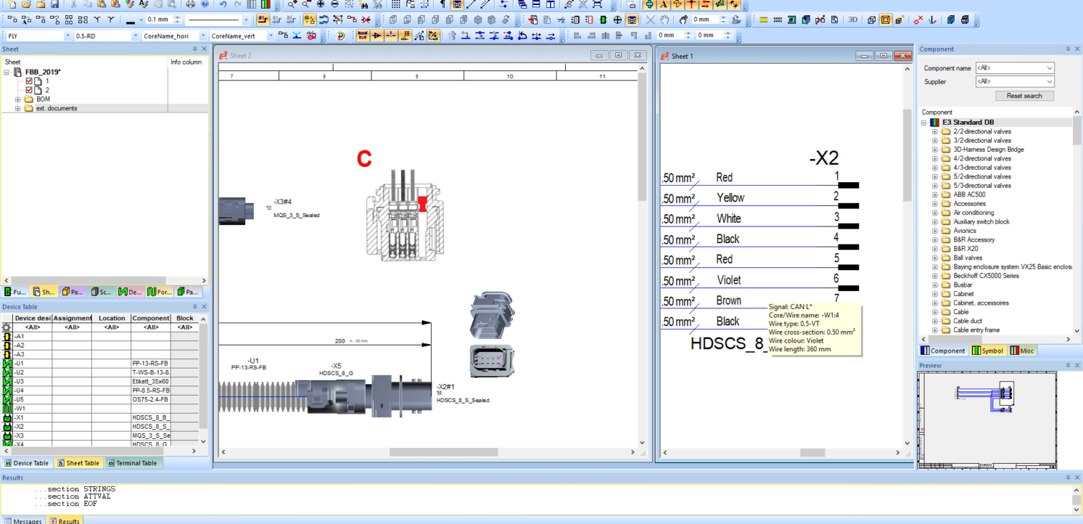
Task: Click the Save floppy disk icon
Action: point(55,4)
